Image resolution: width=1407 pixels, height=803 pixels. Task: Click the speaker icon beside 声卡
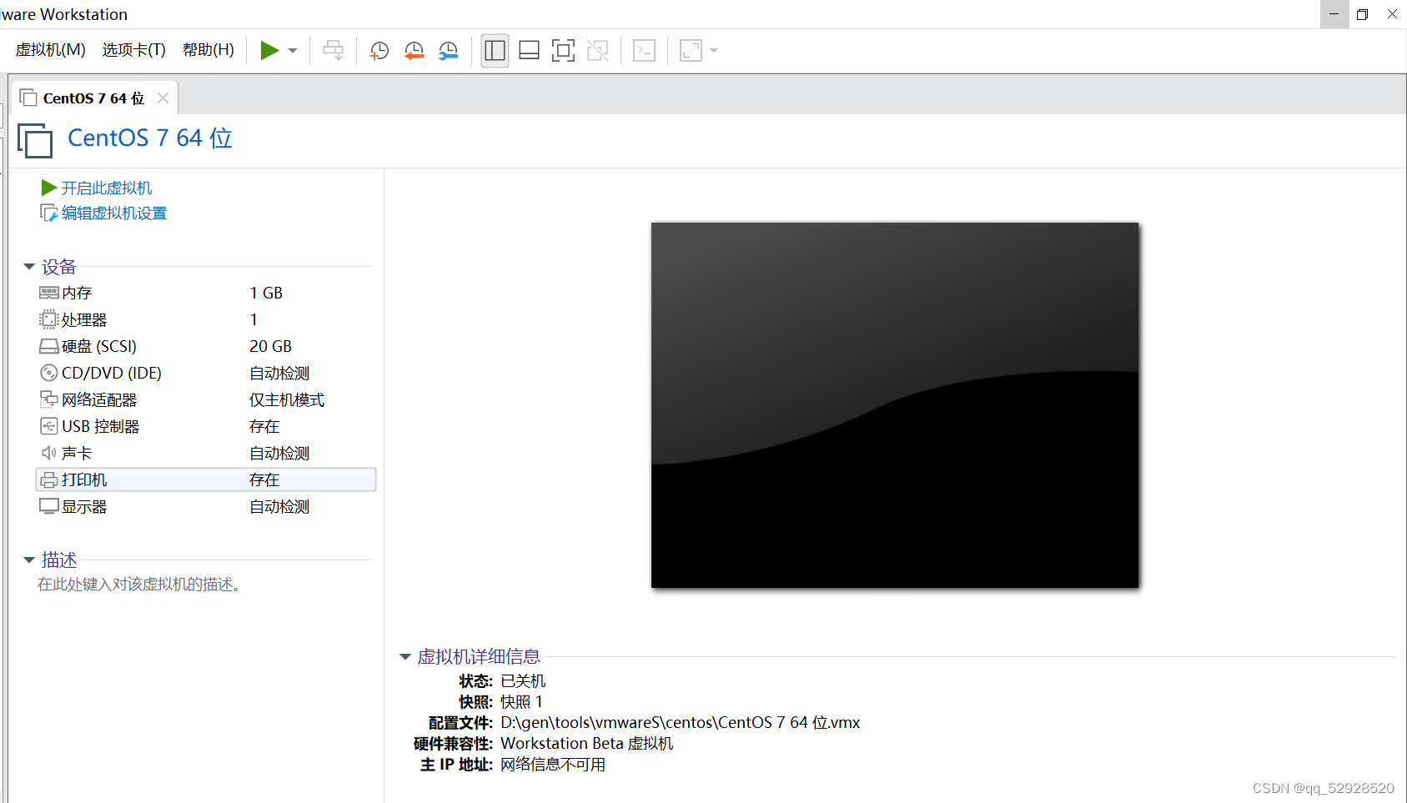click(x=49, y=453)
